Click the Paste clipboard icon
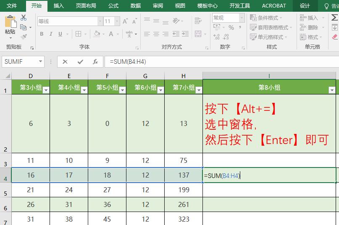 [10, 23]
